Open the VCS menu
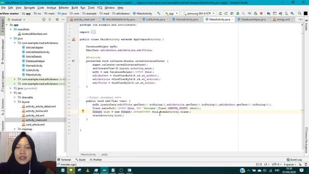This screenshot has height=174, width=309. (x=99, y=8)
